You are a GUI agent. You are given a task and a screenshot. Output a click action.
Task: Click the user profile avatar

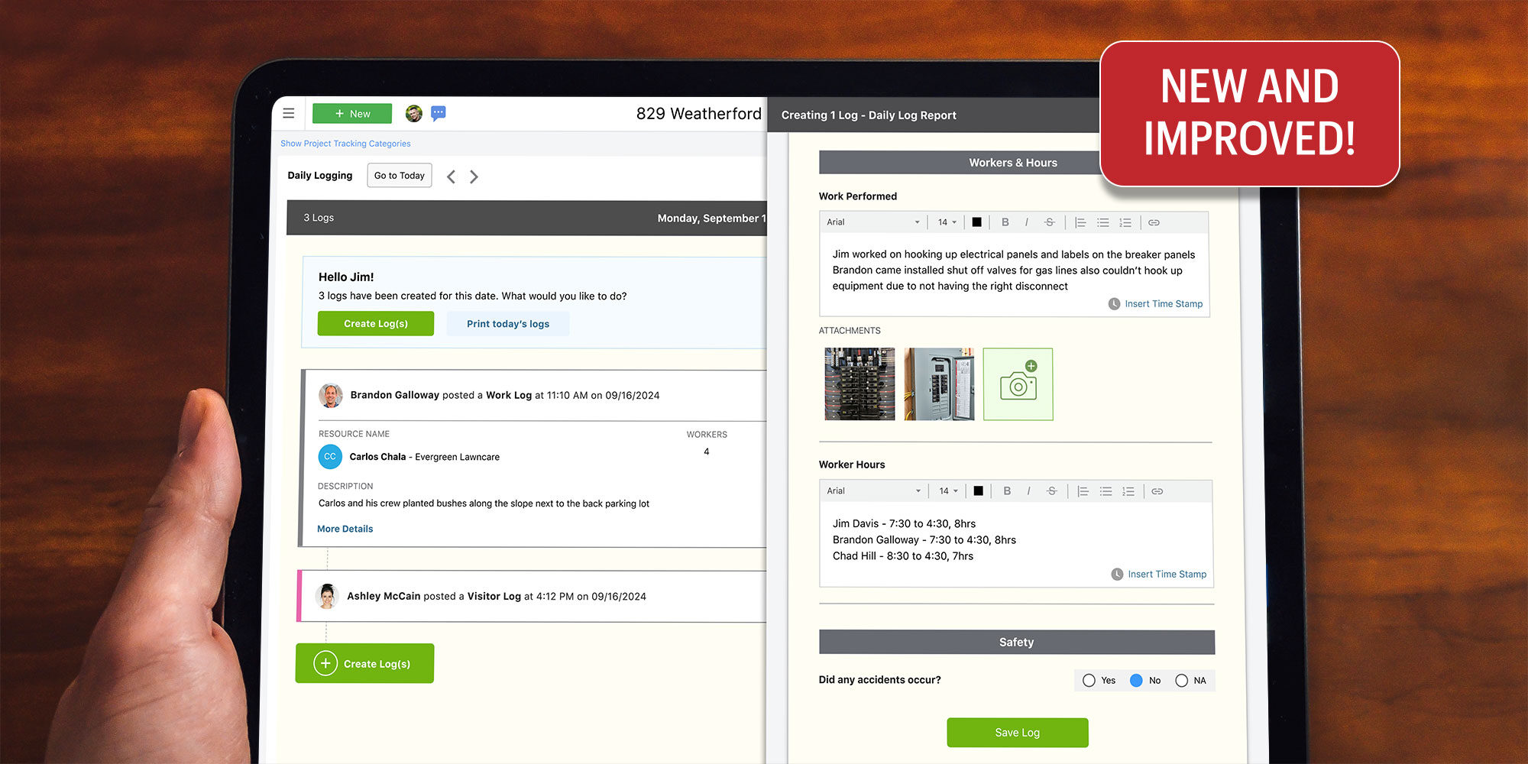(413, 112)
